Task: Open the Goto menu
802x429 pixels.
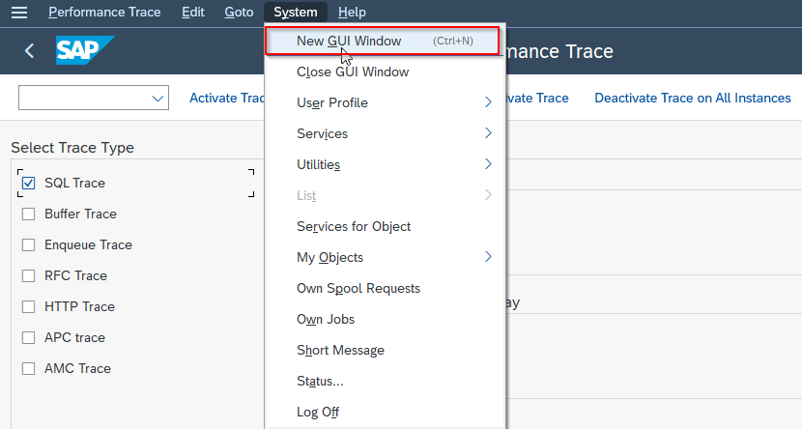Action: coord(239,12)
